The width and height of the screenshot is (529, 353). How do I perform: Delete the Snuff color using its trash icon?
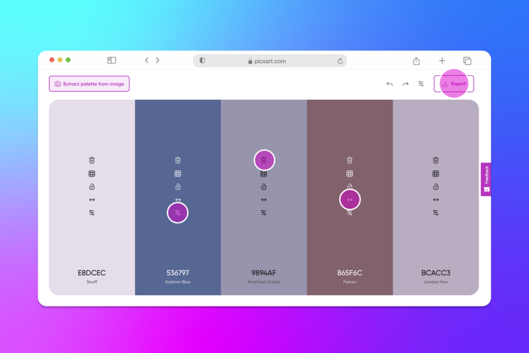tap(91, 160)
